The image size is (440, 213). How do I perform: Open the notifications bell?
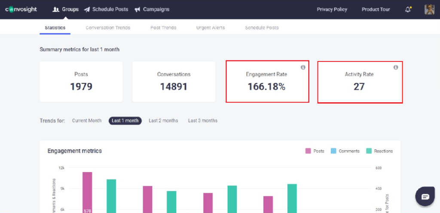[408, 9]
